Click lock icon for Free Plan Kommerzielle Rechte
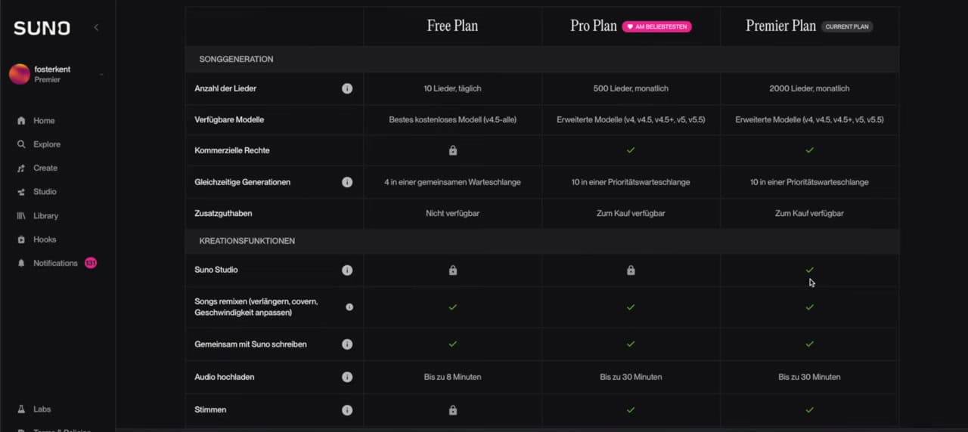 (453, 150)
